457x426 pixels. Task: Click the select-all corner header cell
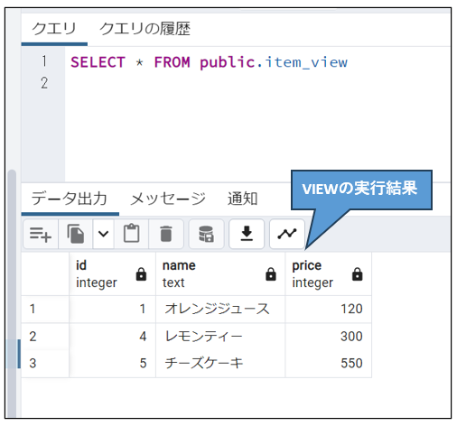point(45,274)
